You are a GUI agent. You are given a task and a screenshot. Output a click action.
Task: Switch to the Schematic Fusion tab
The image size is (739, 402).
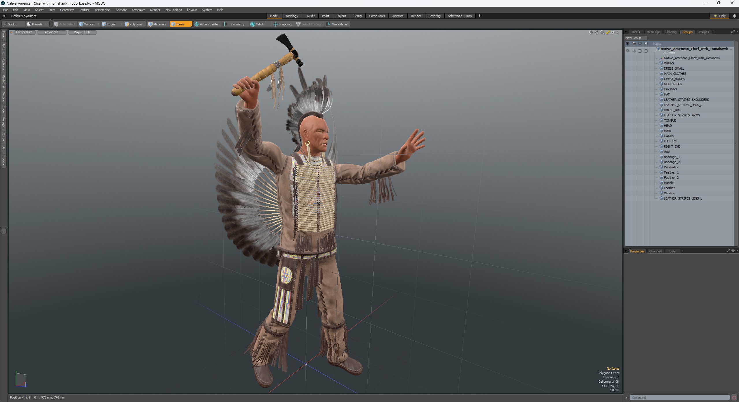click(x=459, y=16)
